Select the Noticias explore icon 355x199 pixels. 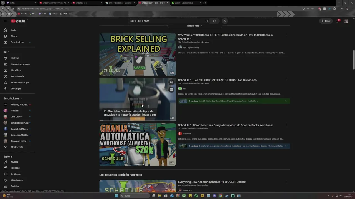(5, 186)
